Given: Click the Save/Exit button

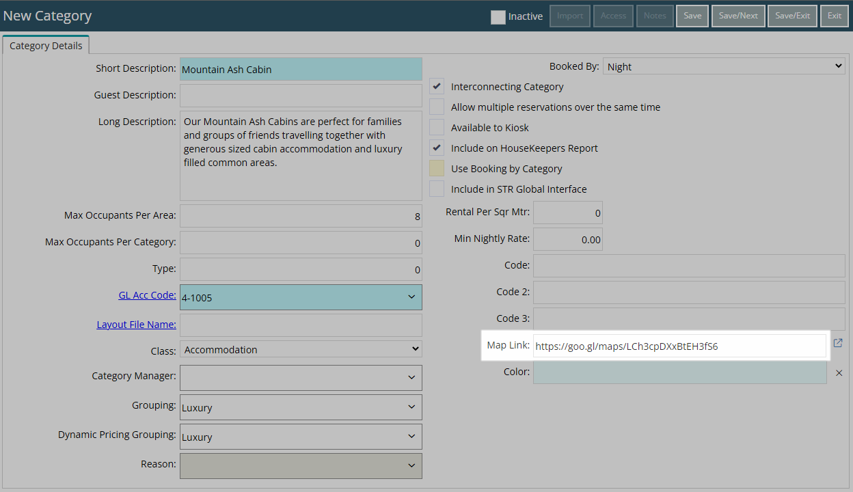Looking at the screenshot, I should 793,16.
